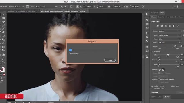This screenshot has height=103, width=184.
Task: Choose the abutting paths Method button
Action: click(160, 70)
